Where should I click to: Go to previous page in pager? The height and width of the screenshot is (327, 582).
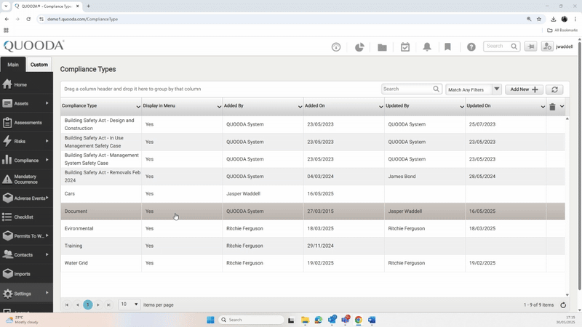(x=77, y=304)
